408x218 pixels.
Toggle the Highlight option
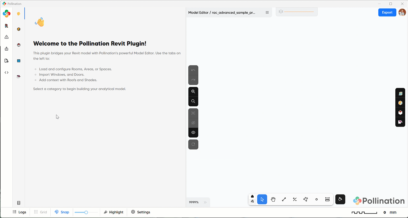114,212
